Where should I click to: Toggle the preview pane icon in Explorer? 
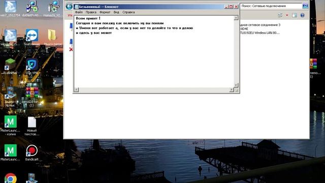pos(295,15)
